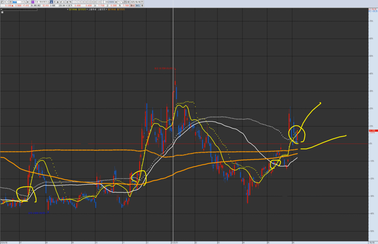Click the 매도 (sell) button
Viewport: 378px width, 244px height.
point(138,6)
